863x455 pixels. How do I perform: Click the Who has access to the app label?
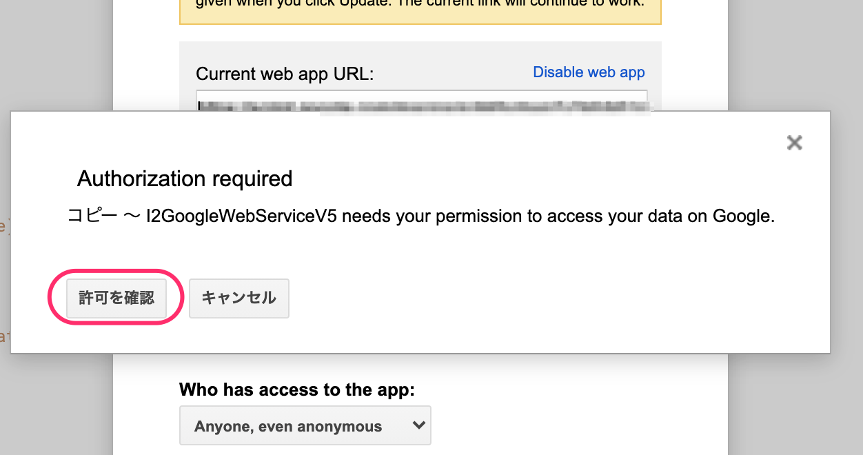click(x=297, y=390)
